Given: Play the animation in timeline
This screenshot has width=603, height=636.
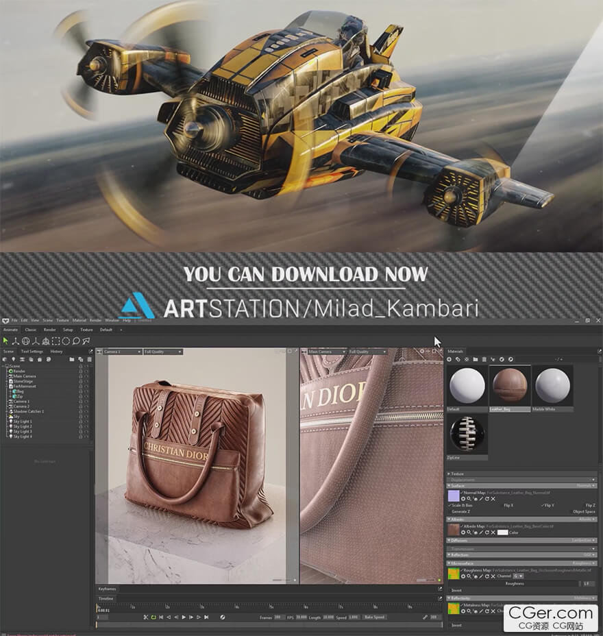Looking at the screenshot, I should click(184, 617).
